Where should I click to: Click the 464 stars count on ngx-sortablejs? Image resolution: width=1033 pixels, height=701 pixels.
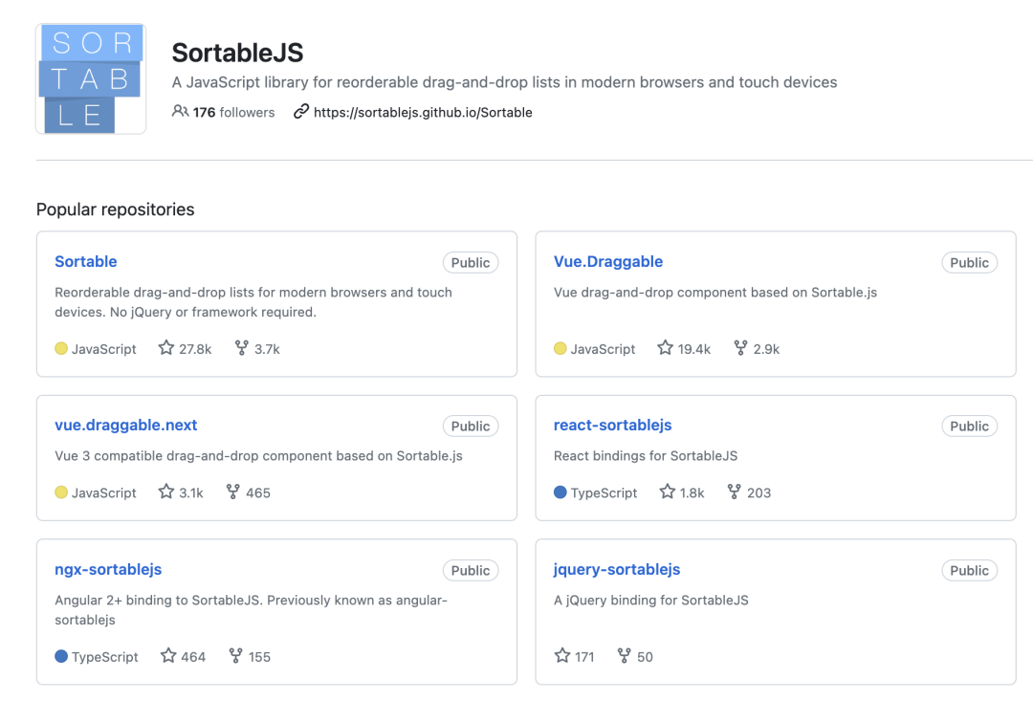pos(193,657)
